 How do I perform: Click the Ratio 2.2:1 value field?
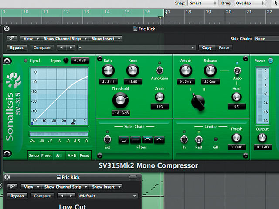(108, 81)
